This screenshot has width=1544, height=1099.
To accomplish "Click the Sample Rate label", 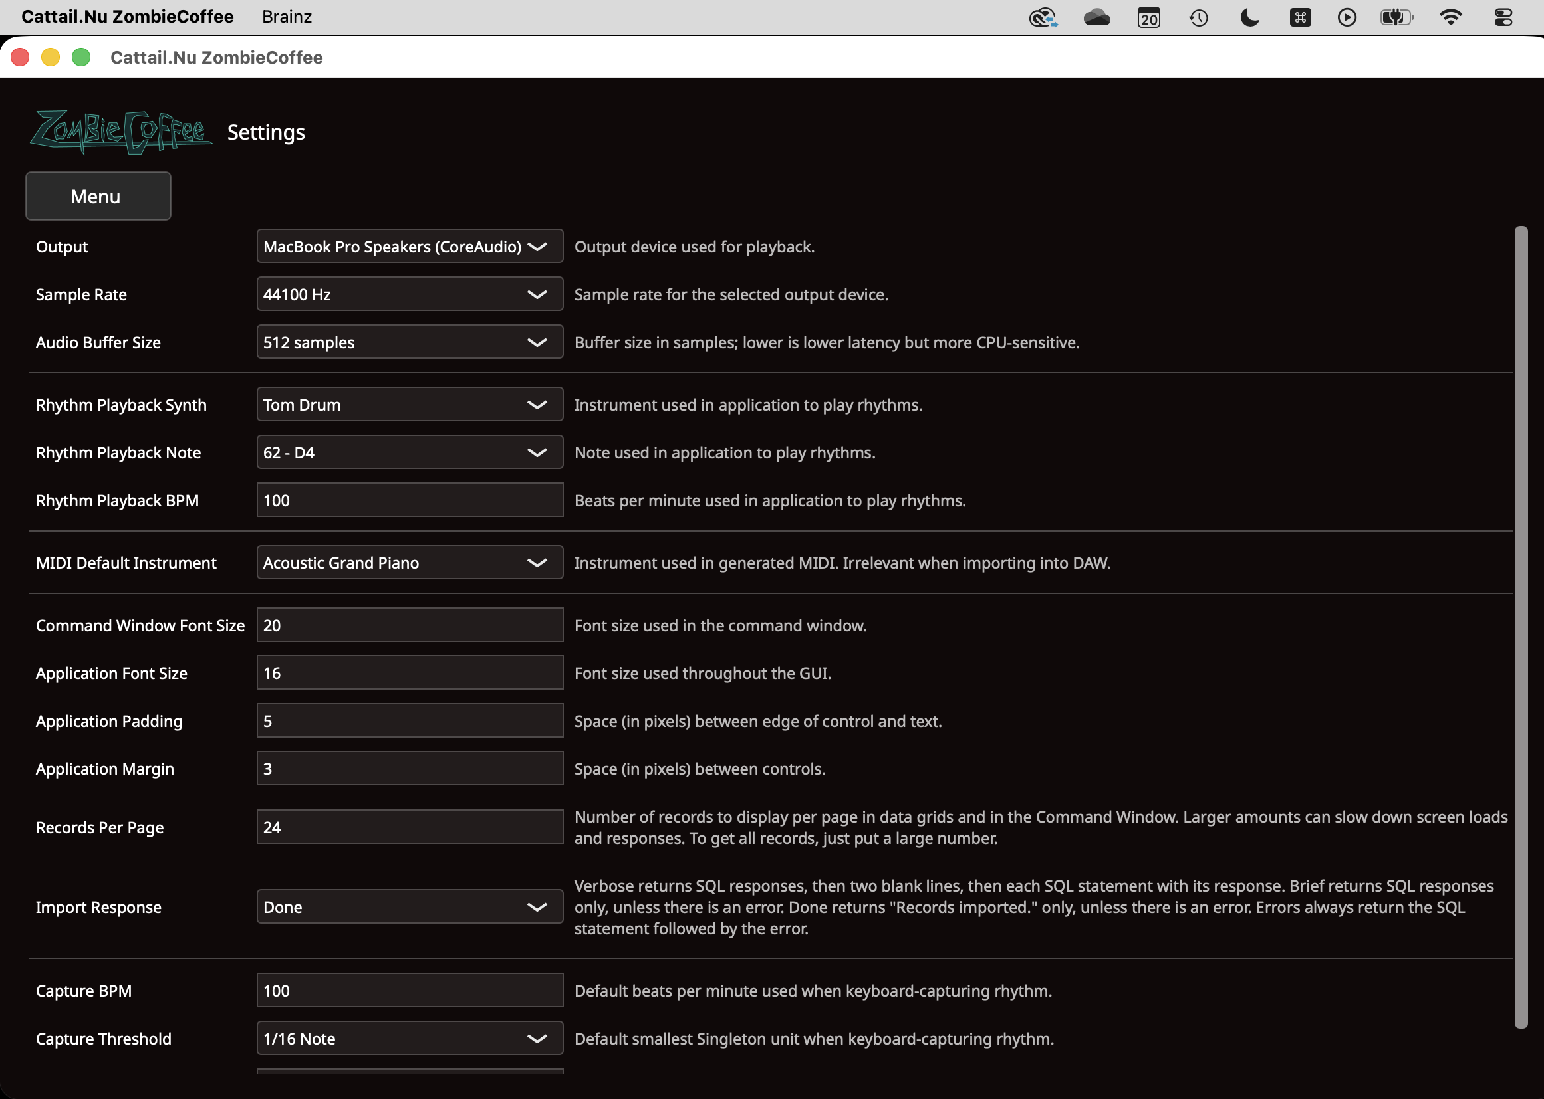I will [x=81, y=294].
